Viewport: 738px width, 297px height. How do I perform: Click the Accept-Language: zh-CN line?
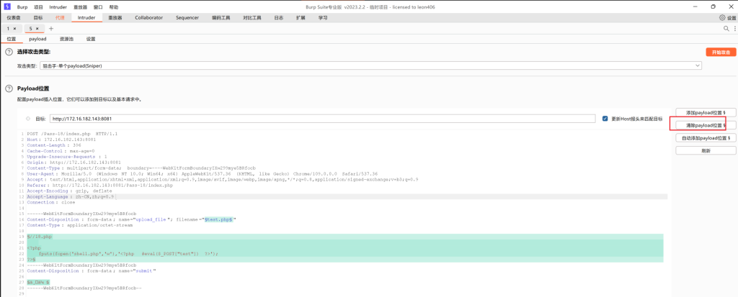coord(70,196)
